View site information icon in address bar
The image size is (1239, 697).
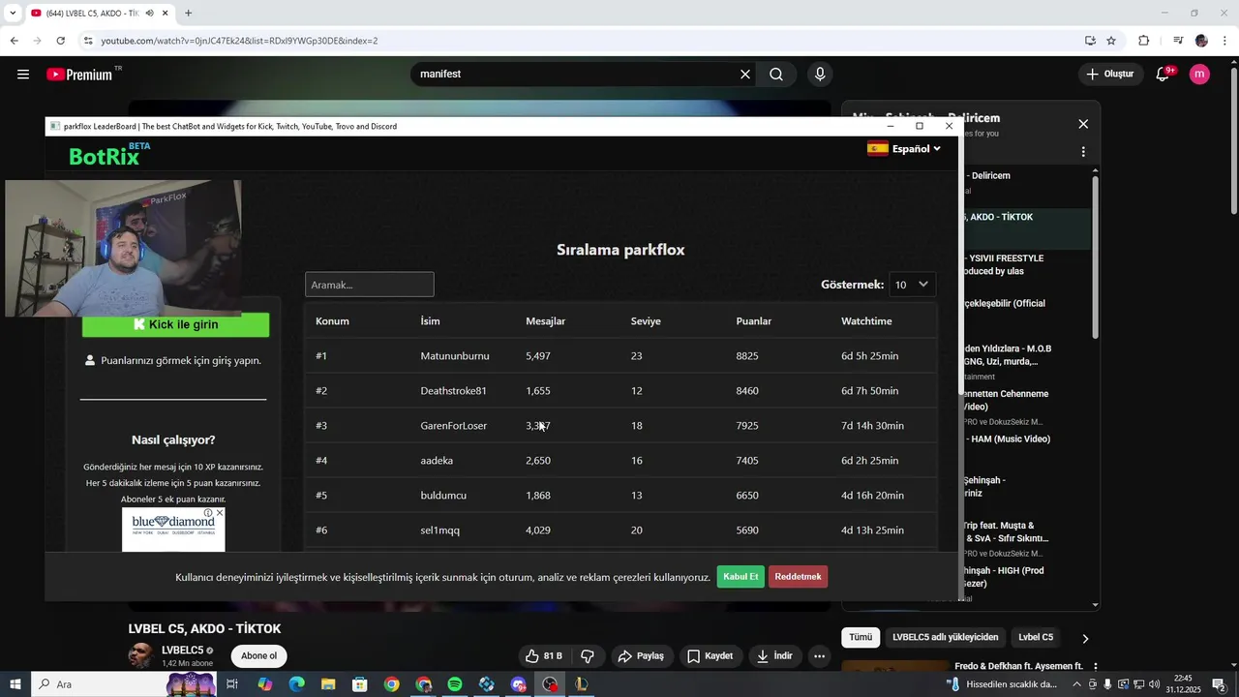click(88, 41)
